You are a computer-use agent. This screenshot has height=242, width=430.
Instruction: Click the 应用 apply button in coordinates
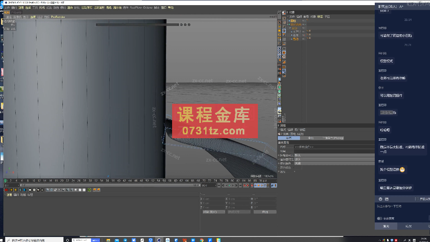265,212
